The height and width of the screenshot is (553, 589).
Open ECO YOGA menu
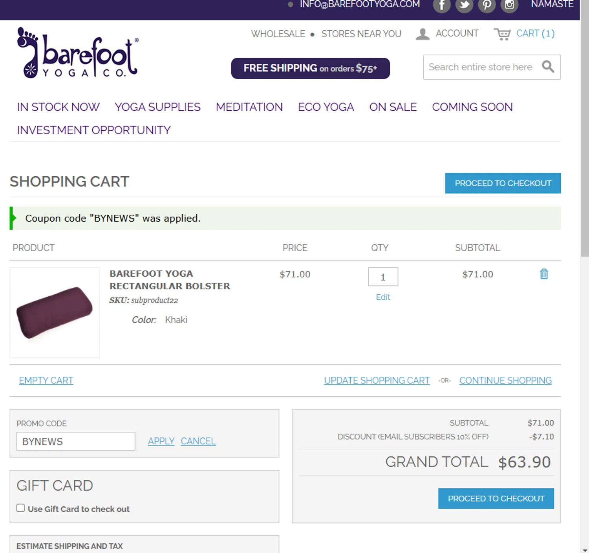(326, 107)
